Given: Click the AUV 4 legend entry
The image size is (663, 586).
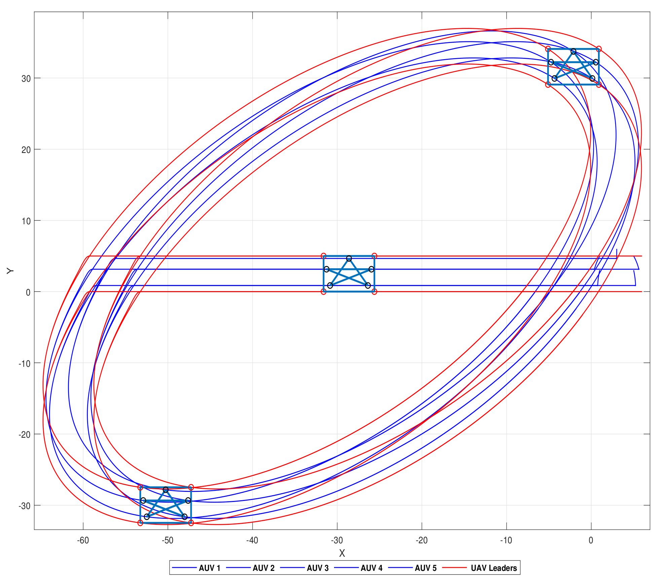Looking at the screenshot, I should [x=371, y=568].
